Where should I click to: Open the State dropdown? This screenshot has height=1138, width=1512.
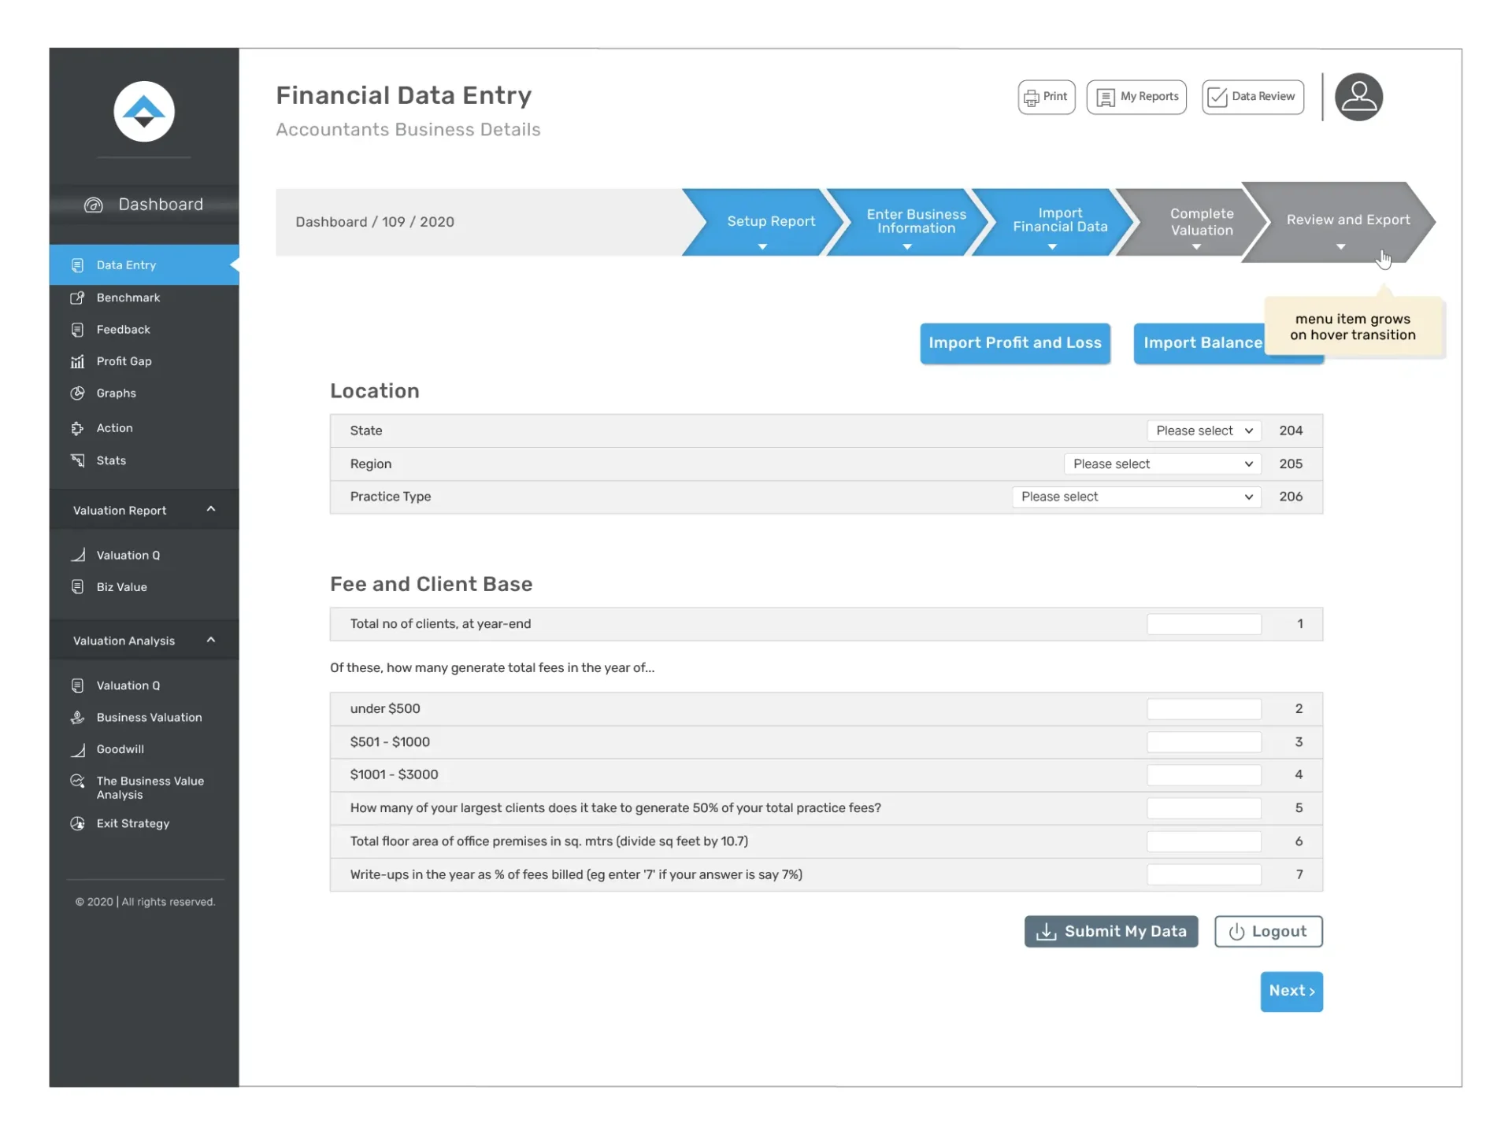pos(1203,430)
